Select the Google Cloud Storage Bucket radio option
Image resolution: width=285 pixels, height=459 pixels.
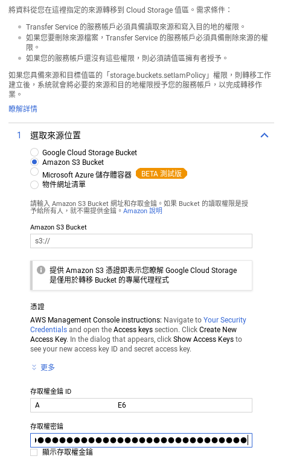[x=34, y=152]
